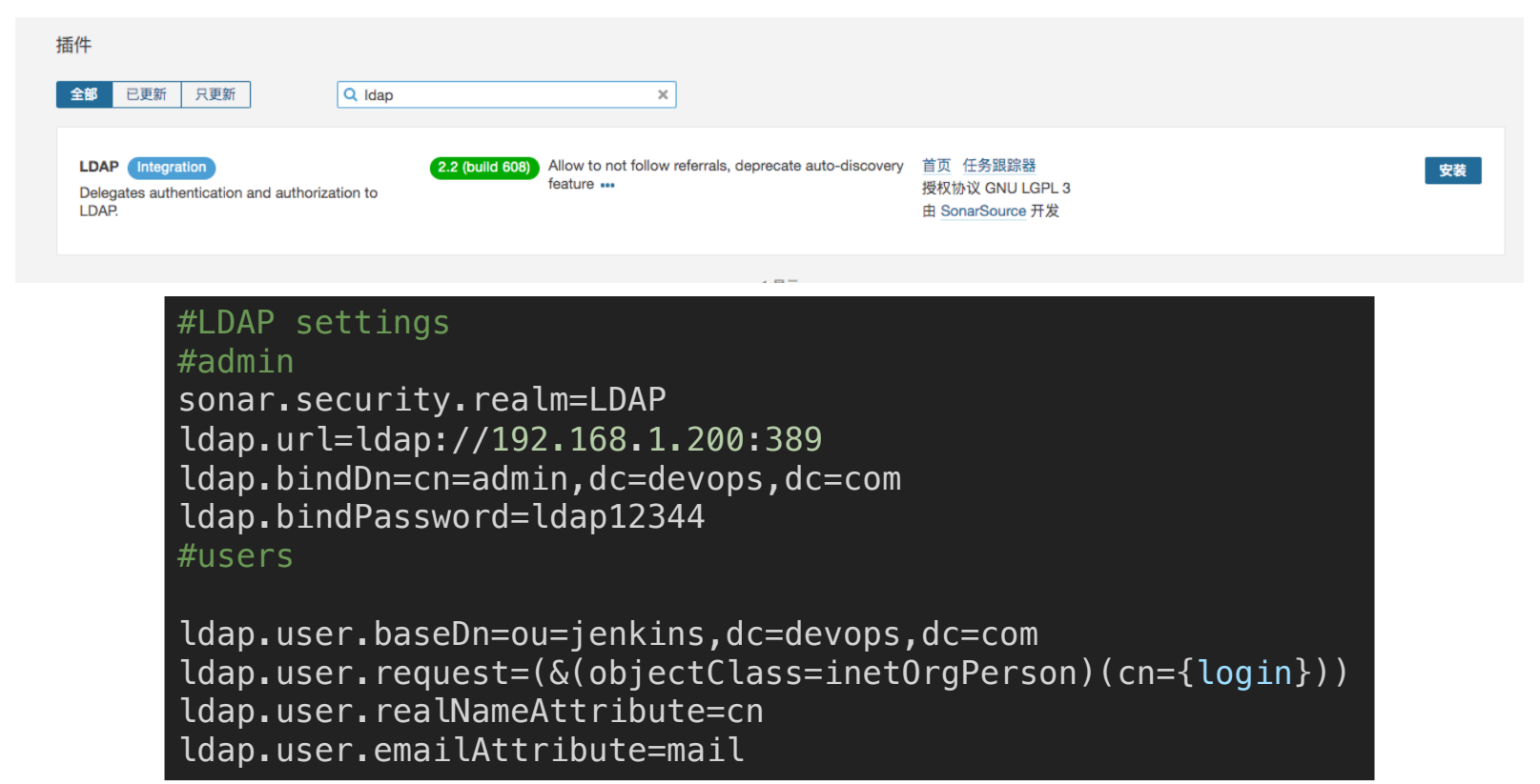Click the release note about referrals

coord(726,175)
